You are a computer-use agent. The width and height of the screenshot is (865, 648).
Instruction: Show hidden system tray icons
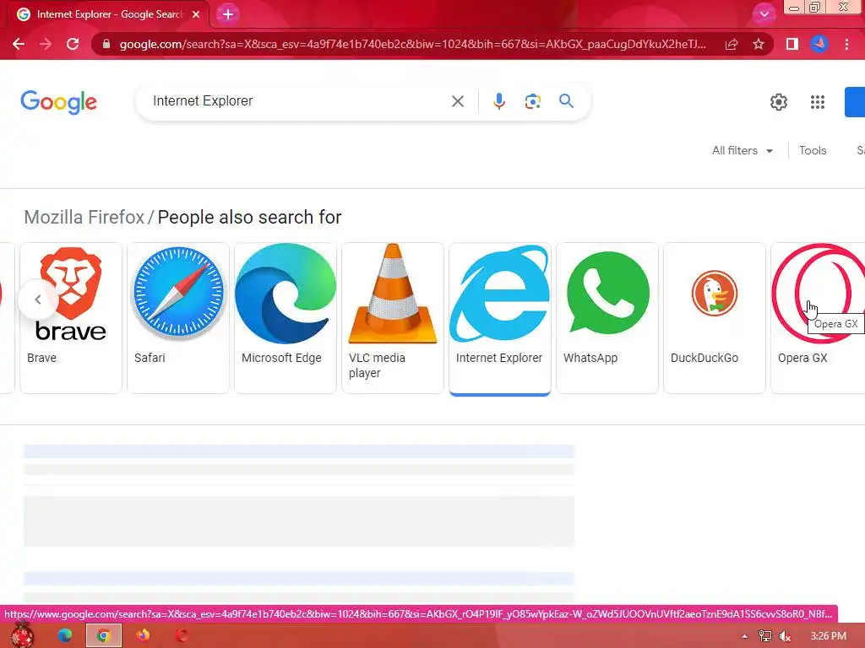coord(744,636)
